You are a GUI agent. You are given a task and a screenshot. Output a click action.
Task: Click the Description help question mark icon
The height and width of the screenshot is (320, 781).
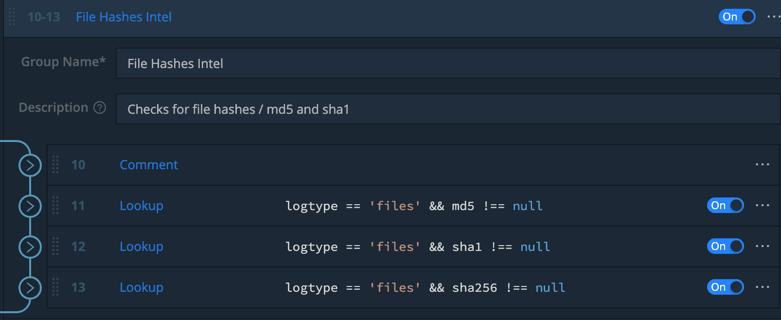click(100, 107)
